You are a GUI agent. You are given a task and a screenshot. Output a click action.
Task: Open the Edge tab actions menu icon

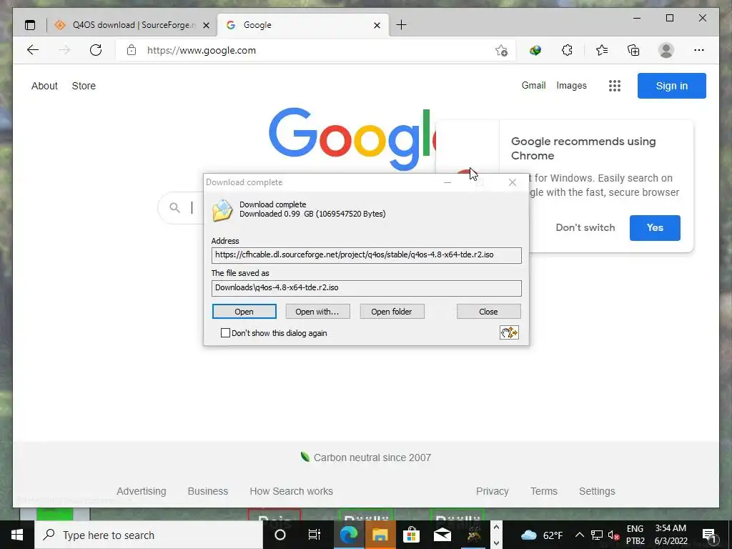click(30, 25)
